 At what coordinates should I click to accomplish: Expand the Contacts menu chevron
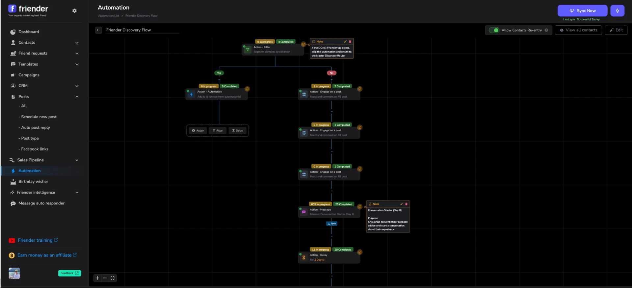77,43
